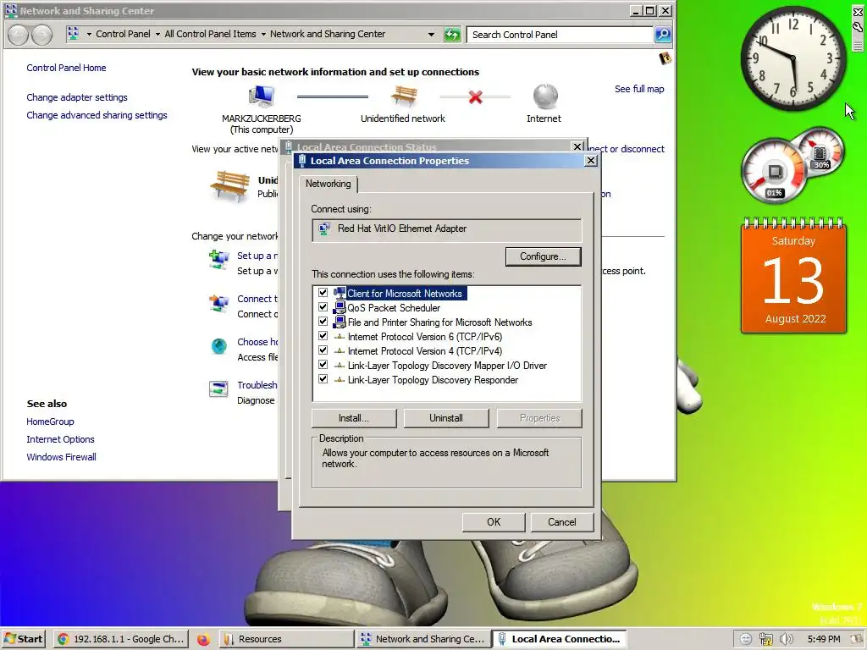Click the search magnifier button

(662, 35)
